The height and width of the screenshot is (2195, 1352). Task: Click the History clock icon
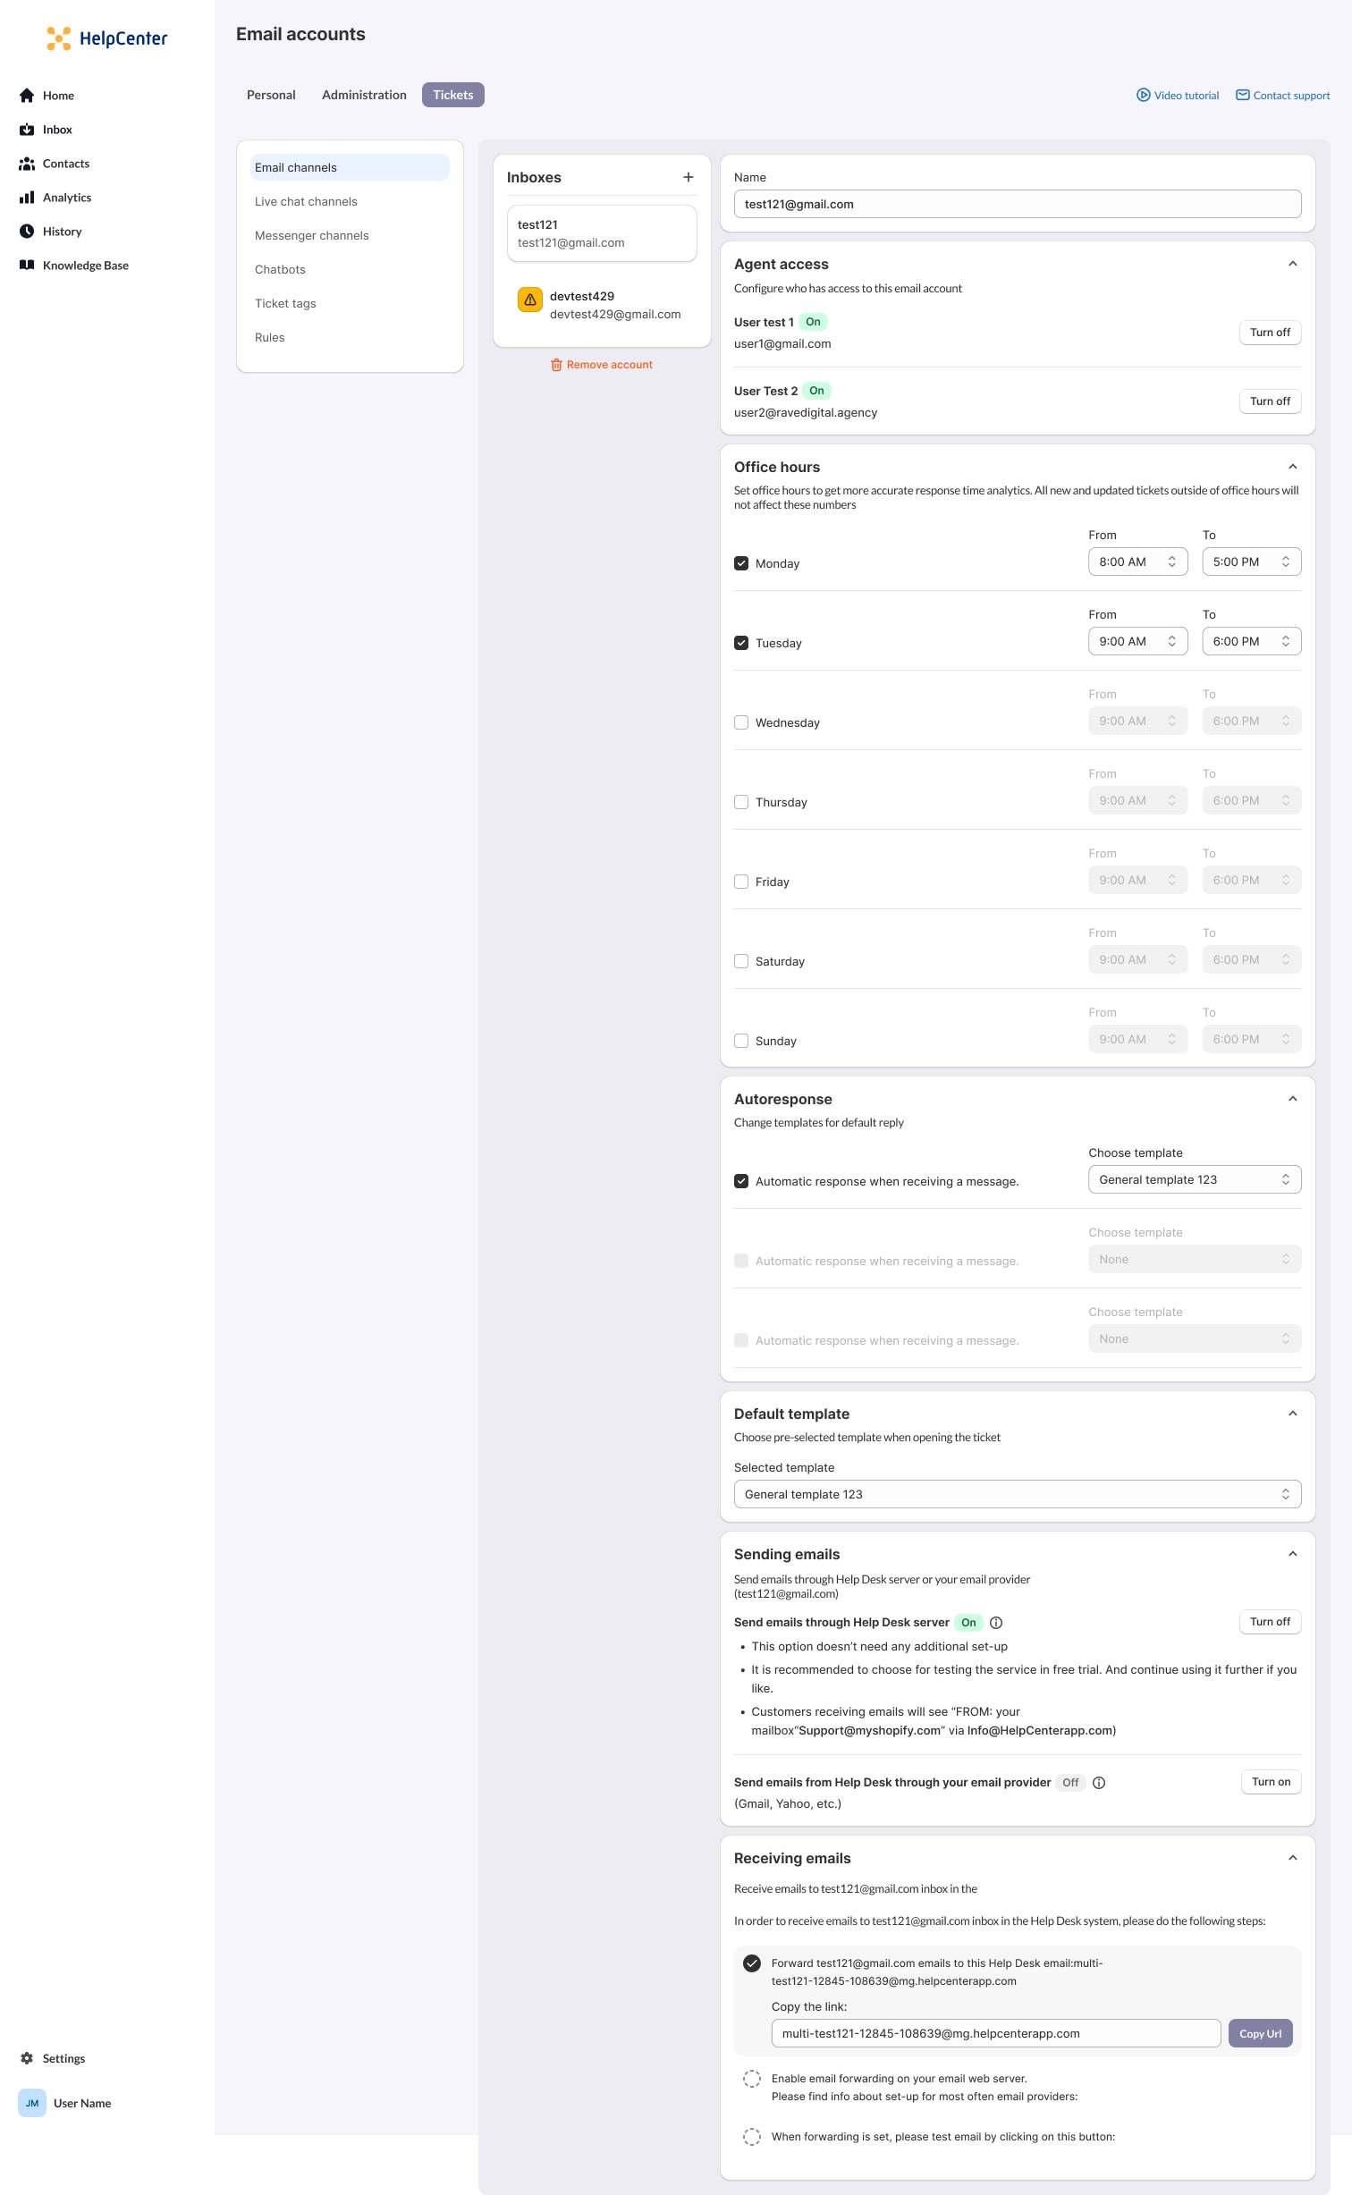[x=27, y=232]
